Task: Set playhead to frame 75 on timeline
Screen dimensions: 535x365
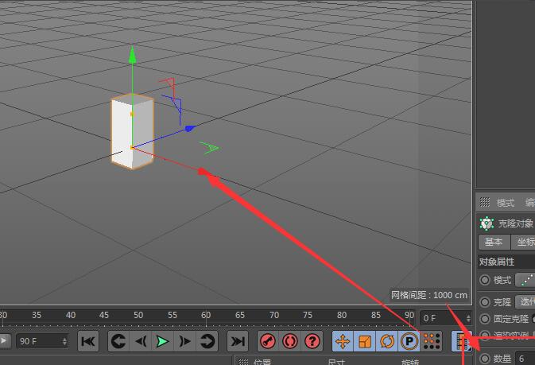Action: (x=308, y=315)
